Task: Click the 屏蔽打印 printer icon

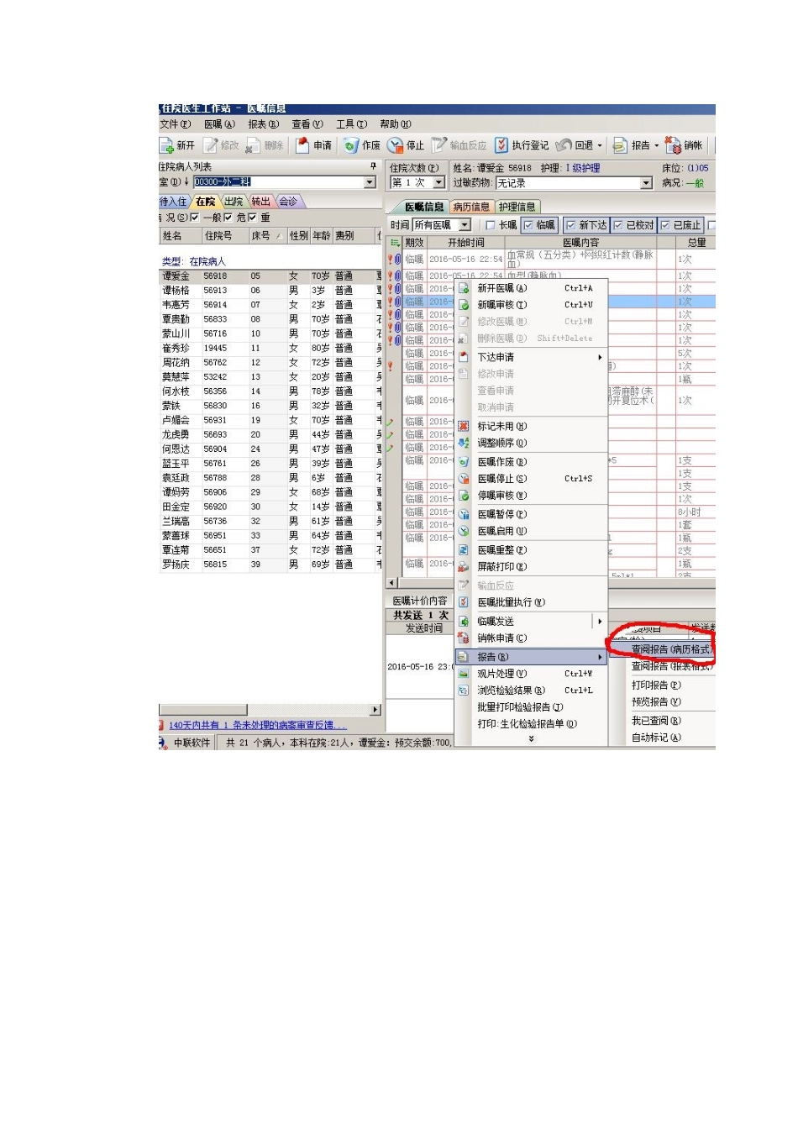Action: (463, 567)
